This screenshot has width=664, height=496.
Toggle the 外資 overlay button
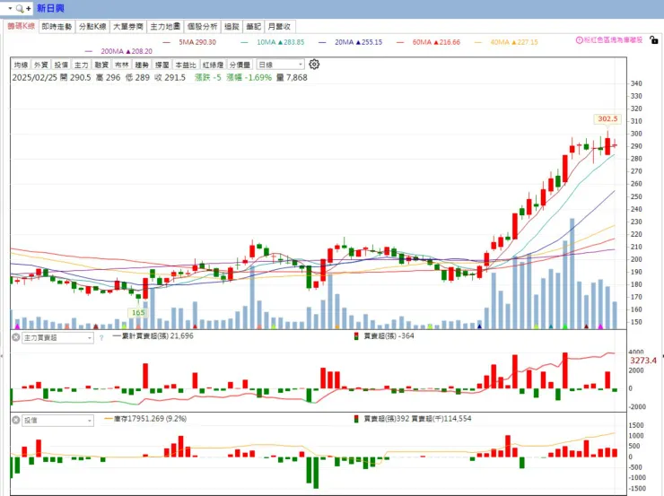click(40, 65)
